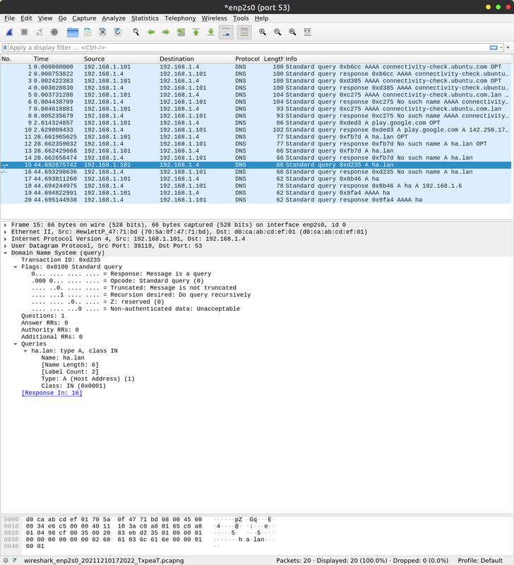Select packet 18 with answer 192.168.1.6

256,186
